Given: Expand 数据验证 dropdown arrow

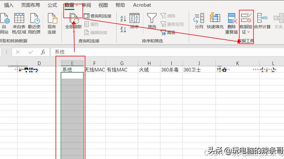Looking at the screenshot, I should coord(248,32).
